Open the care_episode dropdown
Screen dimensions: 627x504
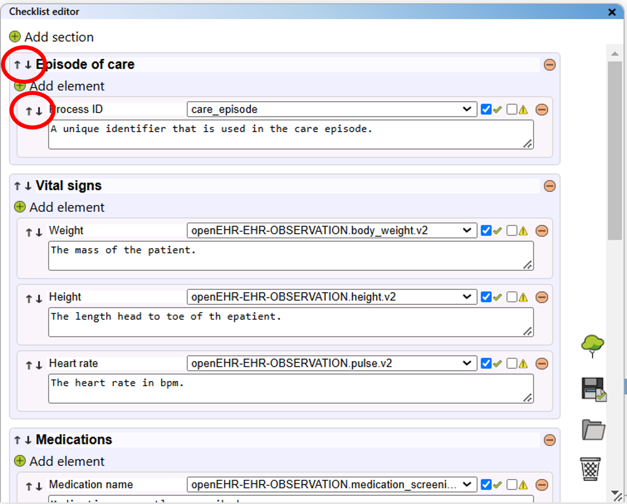[332, 109]
